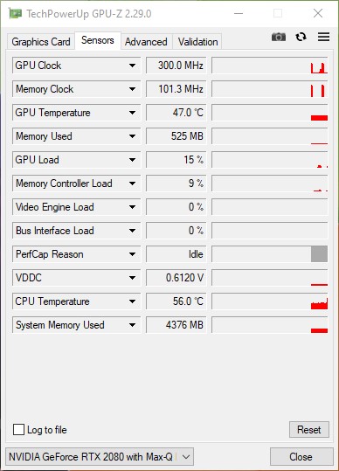The width and height of the screenshot is (339, 471).
Task: Expand the GPU Clock sensor dropdown
Action: [x=132, y=66]
